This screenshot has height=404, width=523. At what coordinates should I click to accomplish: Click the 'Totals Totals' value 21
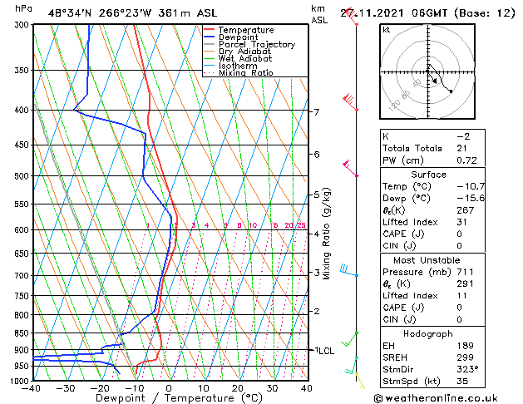462,148
